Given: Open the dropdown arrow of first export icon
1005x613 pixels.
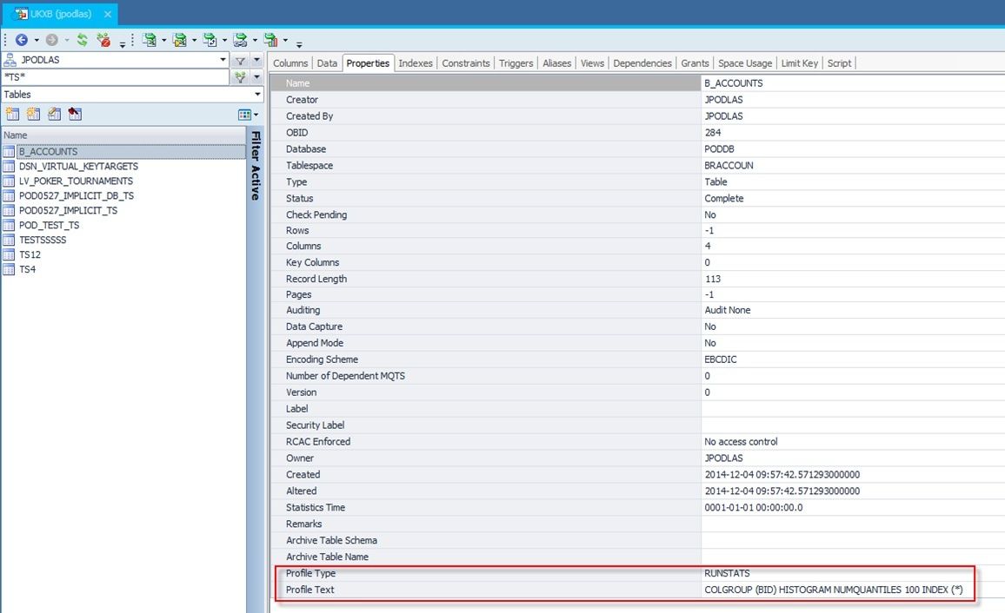Looking at the screenshot, I should (164, 40).
